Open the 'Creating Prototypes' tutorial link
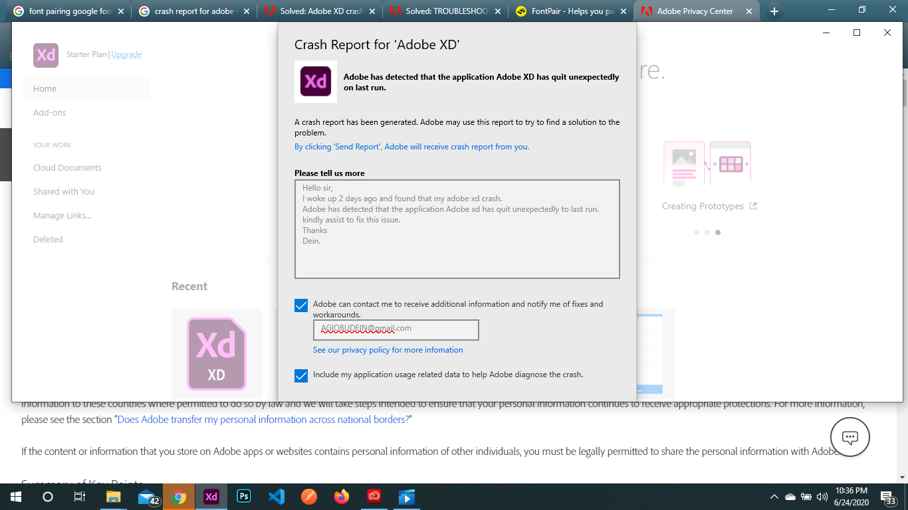908x510 pixels. [709, 207]
